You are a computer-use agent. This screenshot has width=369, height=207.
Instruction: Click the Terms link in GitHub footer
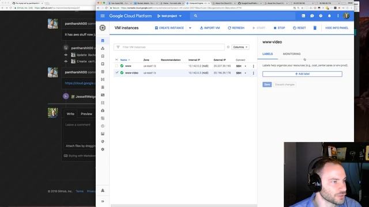pyautogui.click(x=80, y=191)
